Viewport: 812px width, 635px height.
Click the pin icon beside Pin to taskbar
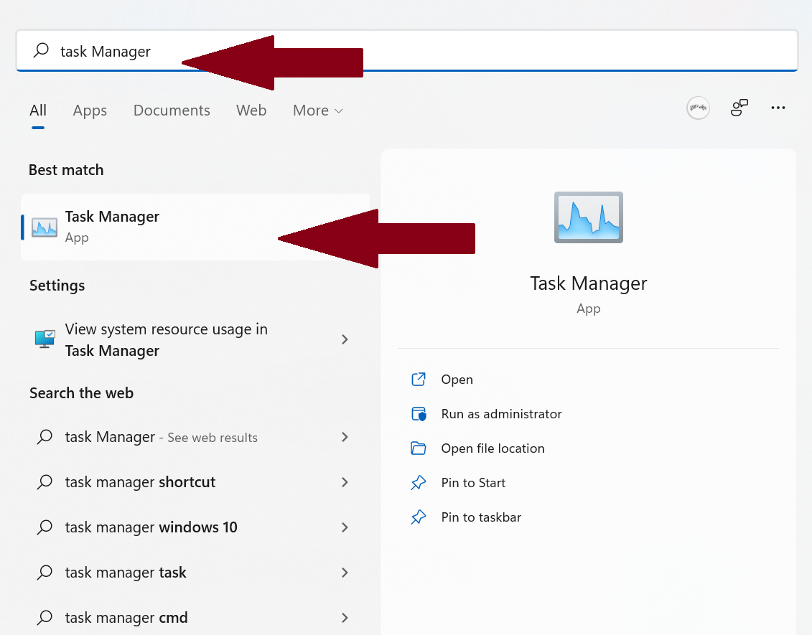(x=419, y=517)
